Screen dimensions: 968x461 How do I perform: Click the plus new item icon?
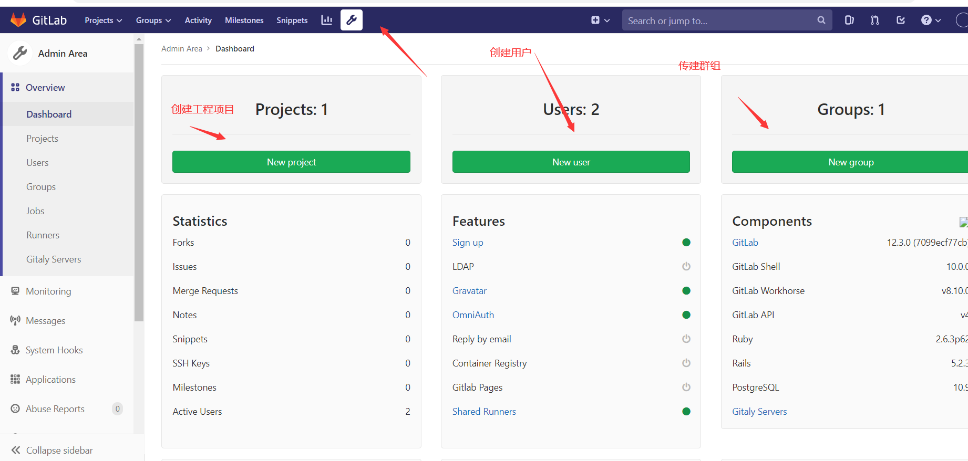tap(595, 20)
